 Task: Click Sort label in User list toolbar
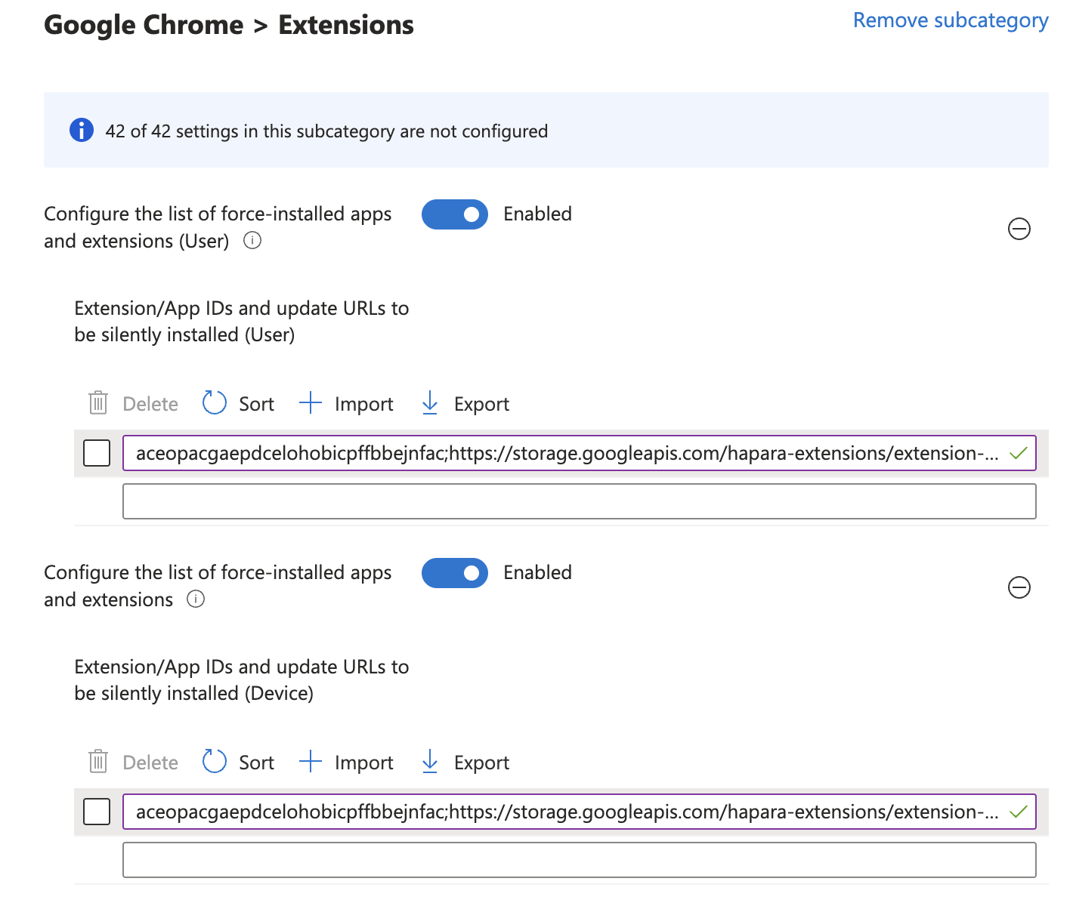pos(256,404)
